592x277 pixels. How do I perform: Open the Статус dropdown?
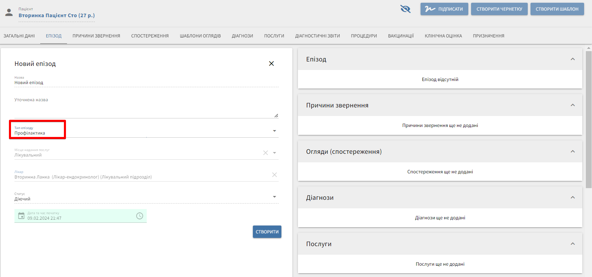click(274, 197)
